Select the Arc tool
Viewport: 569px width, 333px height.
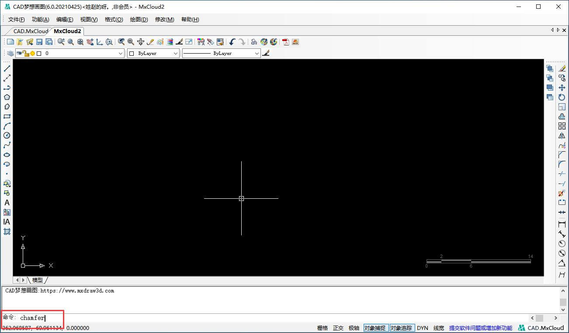click(x=7, y=126)
